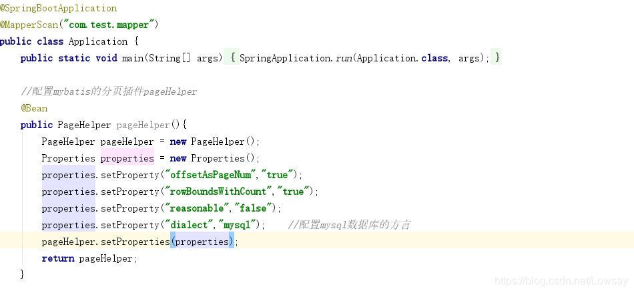Click the @Bean annotation
The width and height of the screenshot is (634, 293).
pos(34,108)
